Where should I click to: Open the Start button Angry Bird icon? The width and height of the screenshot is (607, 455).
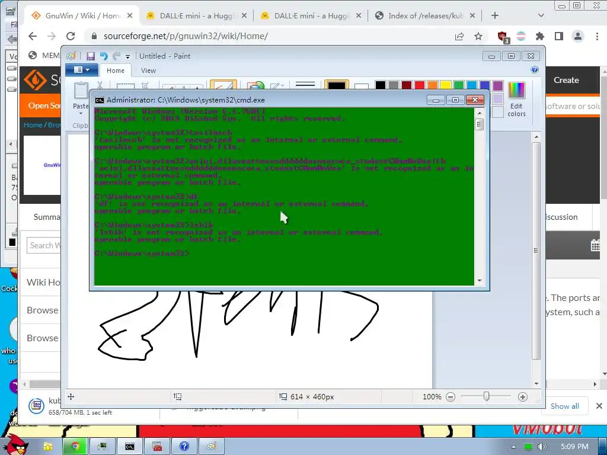[x=15, y=444]
